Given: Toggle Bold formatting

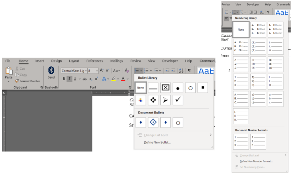Looking at the screenshot, I should point(64,79).
